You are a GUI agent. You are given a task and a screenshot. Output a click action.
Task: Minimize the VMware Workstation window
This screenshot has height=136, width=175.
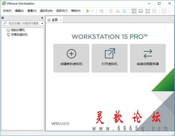(x=149, y=4)
